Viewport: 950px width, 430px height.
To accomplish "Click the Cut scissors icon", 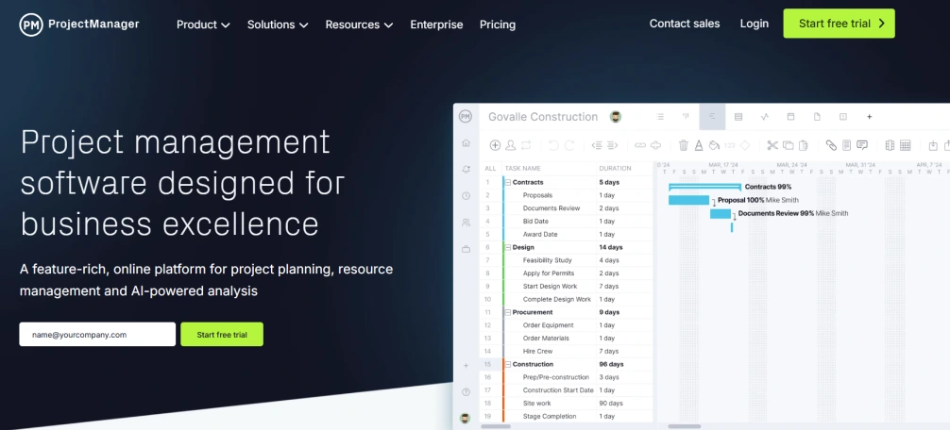I will 772,145.
